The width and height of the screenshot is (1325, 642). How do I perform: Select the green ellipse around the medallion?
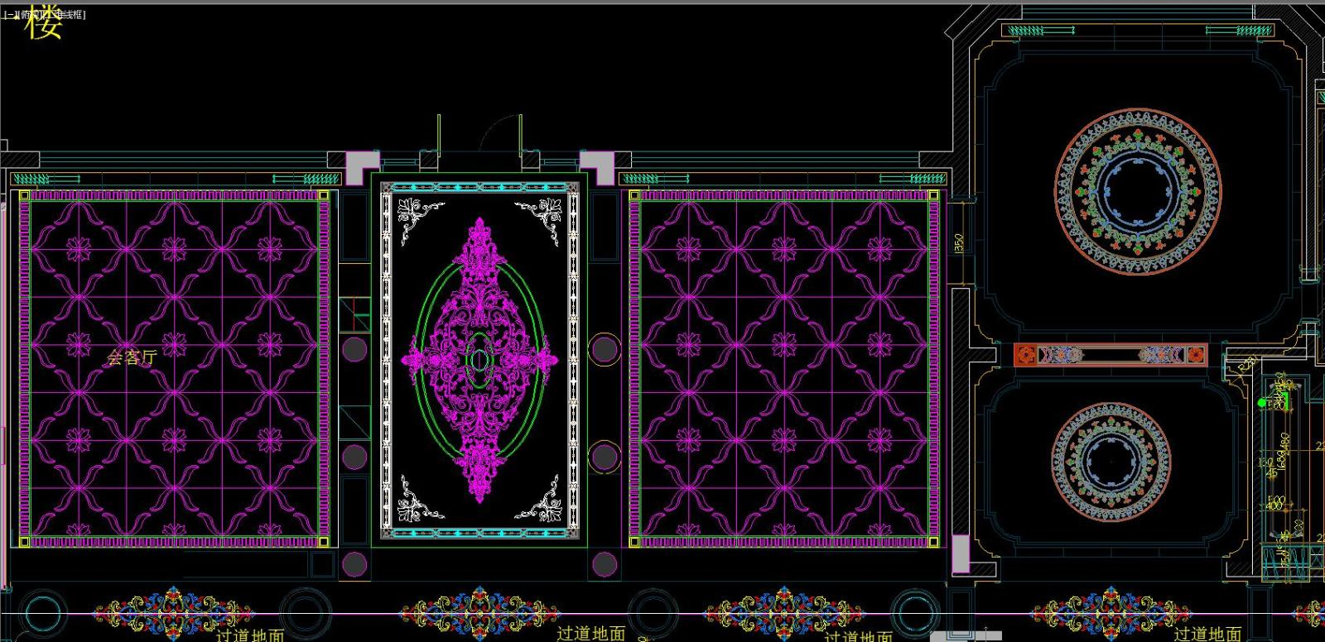pos(479,361)
